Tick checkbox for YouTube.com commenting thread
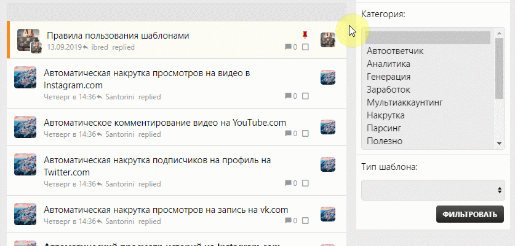This screenshot has height=246, width=515. (305, 133)
